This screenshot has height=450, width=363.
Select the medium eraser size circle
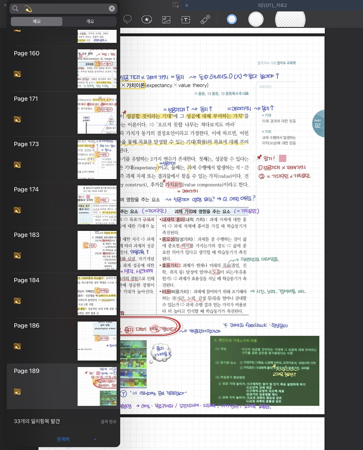tap(256, 19)
